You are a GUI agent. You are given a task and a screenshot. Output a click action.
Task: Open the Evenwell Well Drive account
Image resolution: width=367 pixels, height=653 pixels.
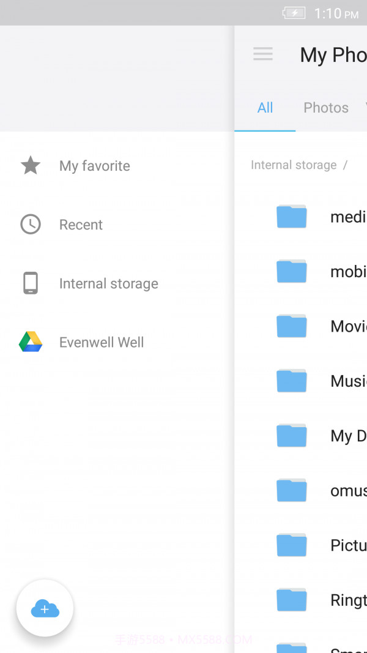[x=102, y=342]
